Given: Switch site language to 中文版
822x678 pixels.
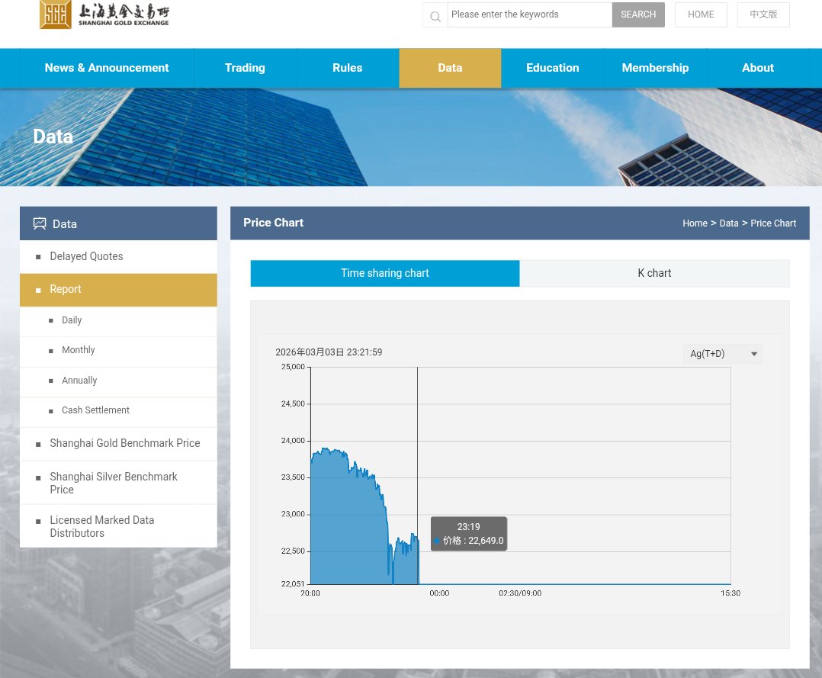Looking at the screenshot, I should (x=763, y=14).
